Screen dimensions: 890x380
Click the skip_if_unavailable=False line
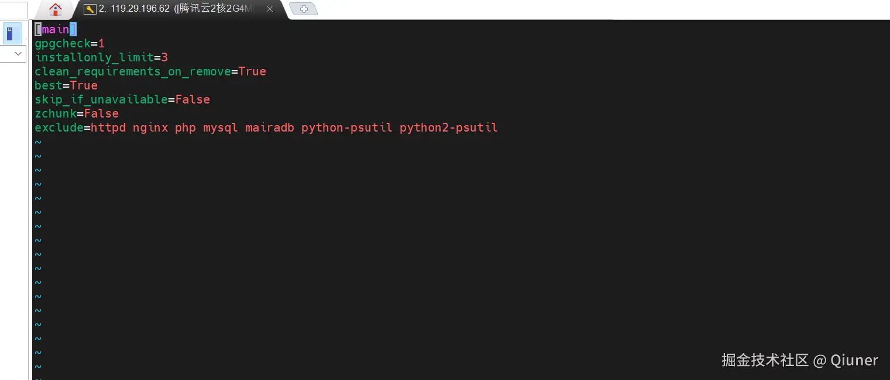(x=122, y=99)
